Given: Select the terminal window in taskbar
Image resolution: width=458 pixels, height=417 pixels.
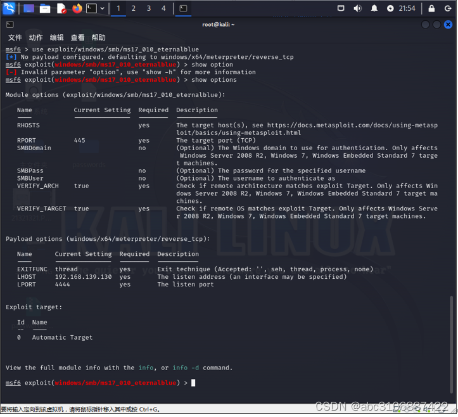Looking at the screenshot, I should 183,8.
